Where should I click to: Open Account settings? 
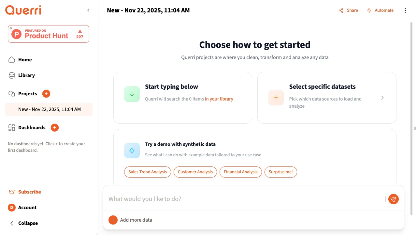click(27, 208)
